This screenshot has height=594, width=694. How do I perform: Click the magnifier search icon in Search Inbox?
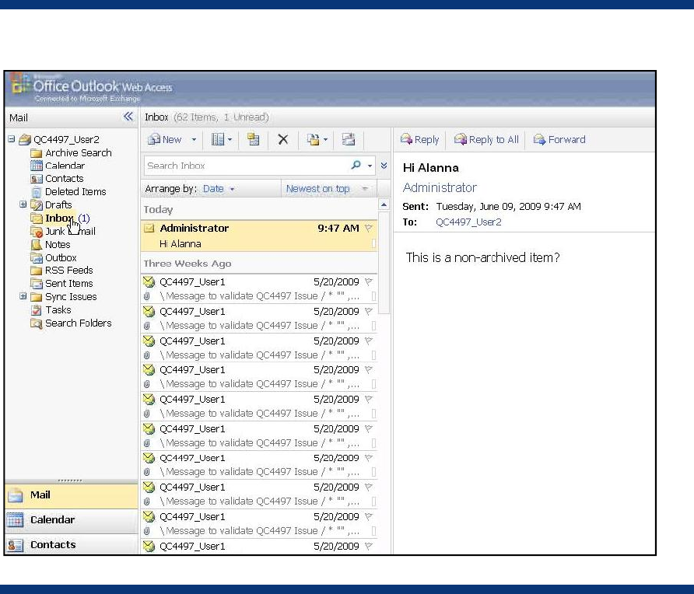(356, 165)
